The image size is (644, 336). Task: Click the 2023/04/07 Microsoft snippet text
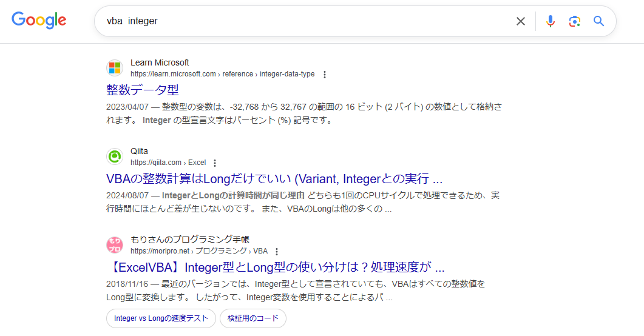tap(304, 113)
